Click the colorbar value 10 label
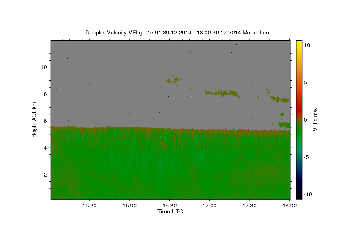This screenshot has height=239, width=359. 307,45
